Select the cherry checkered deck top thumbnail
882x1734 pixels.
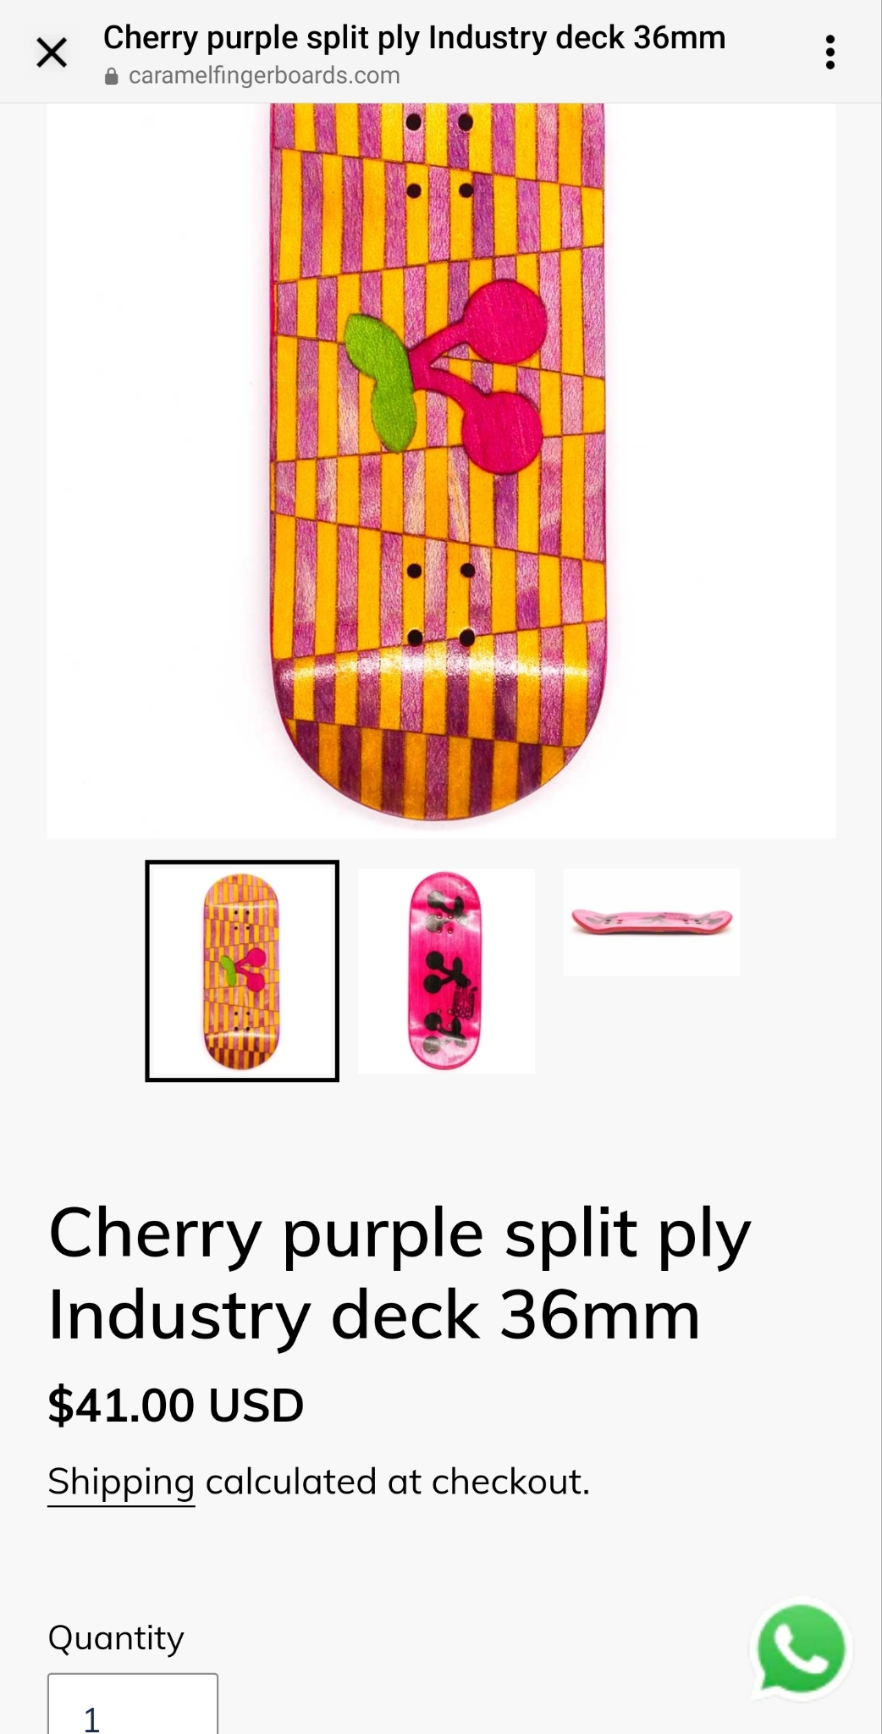[242, 971]
